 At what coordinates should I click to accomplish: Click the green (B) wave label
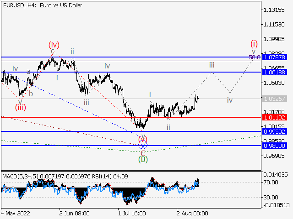[143, 160]
